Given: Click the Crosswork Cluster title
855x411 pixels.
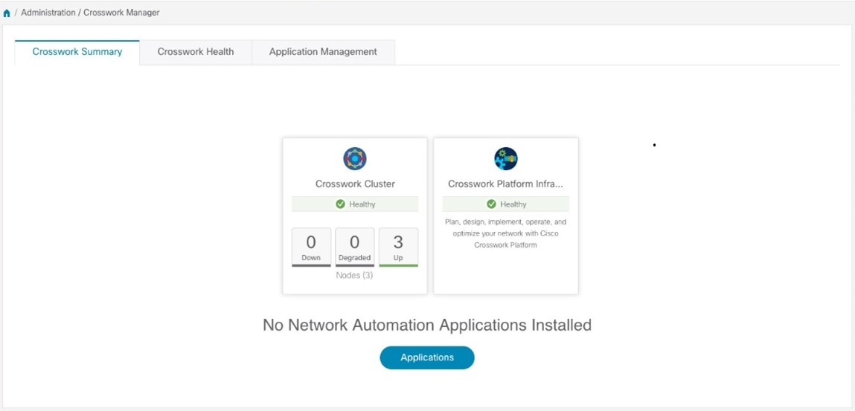Looking at the screenshot, I should tap(355, 184).
